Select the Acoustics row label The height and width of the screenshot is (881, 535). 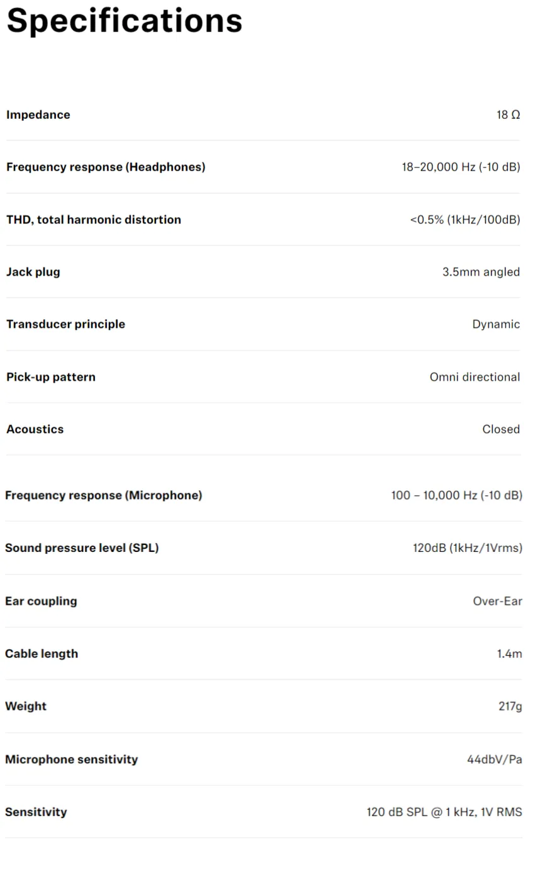click(x=35, y=429)
